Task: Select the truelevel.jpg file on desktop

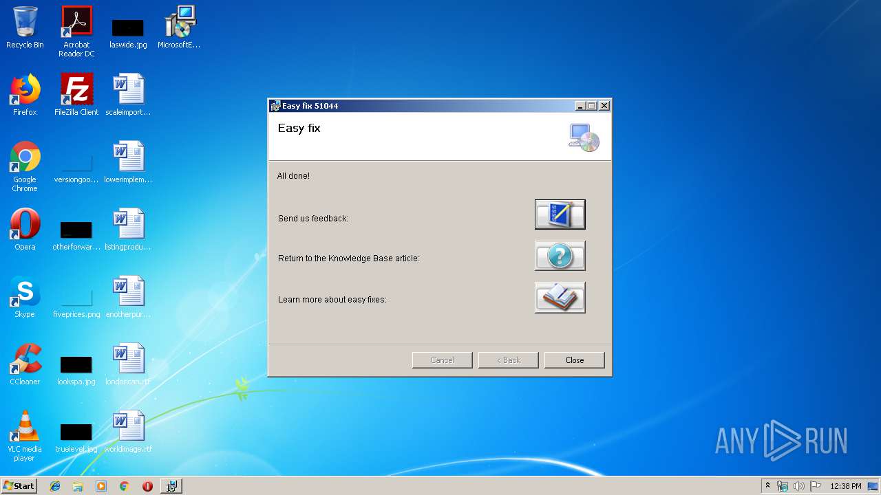Action: pos(76,437)
